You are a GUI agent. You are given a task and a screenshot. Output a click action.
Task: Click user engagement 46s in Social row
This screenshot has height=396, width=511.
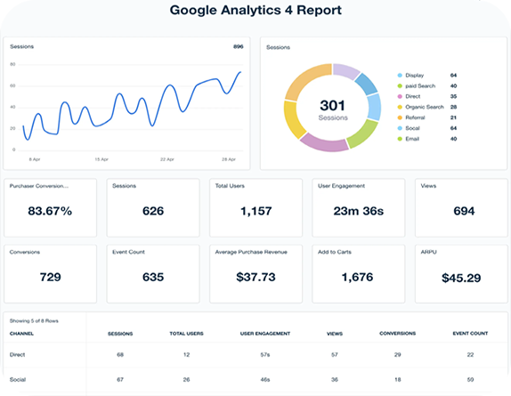coord(265,379)
